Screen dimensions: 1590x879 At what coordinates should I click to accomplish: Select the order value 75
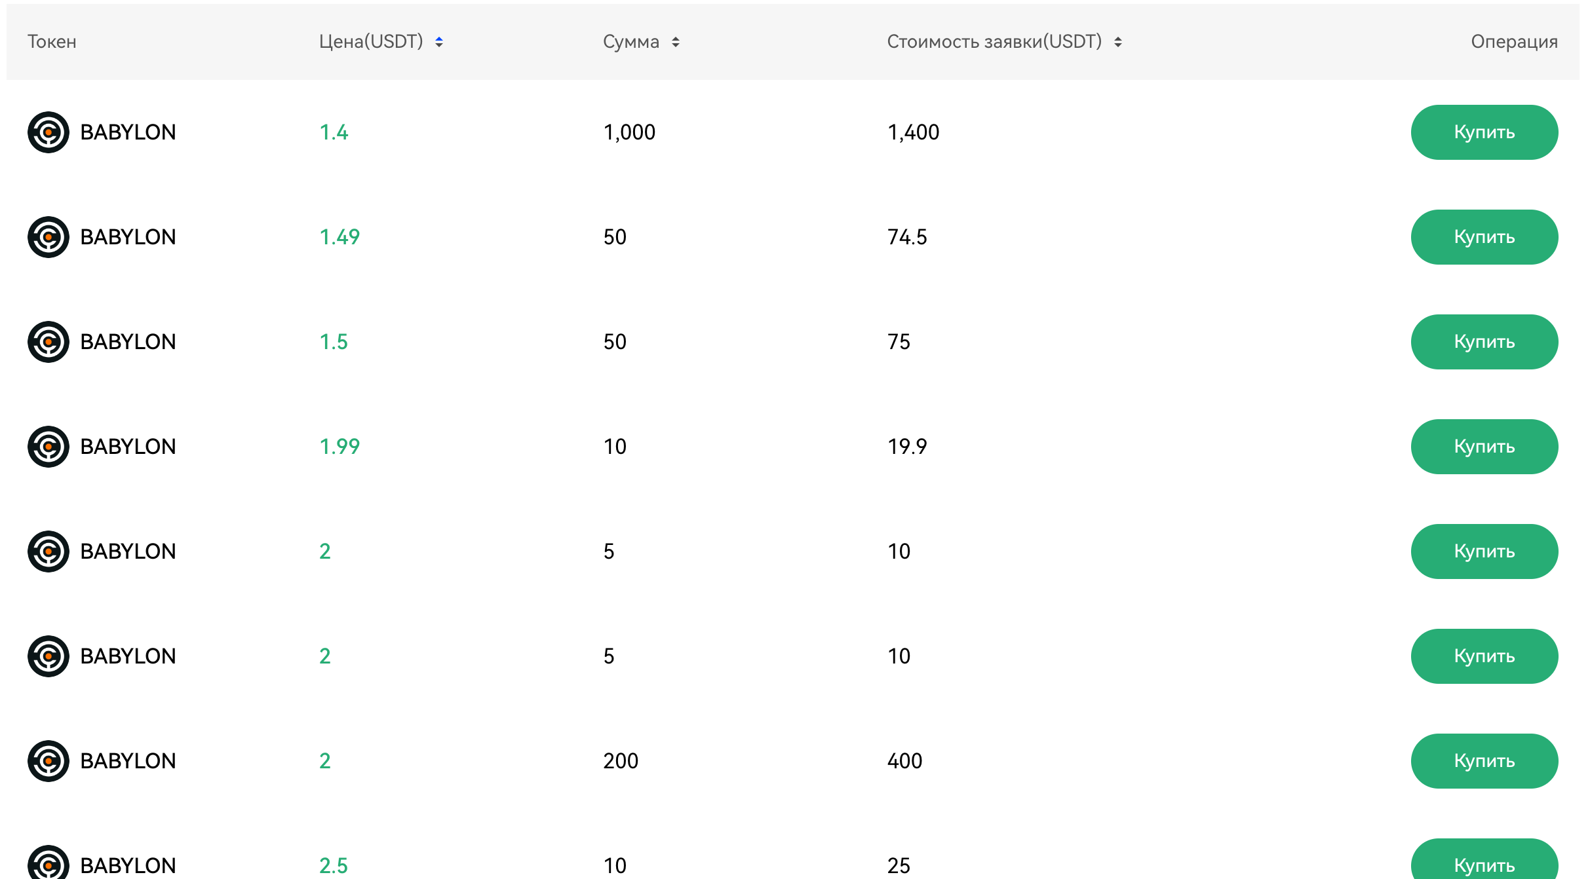coord(899,342)
